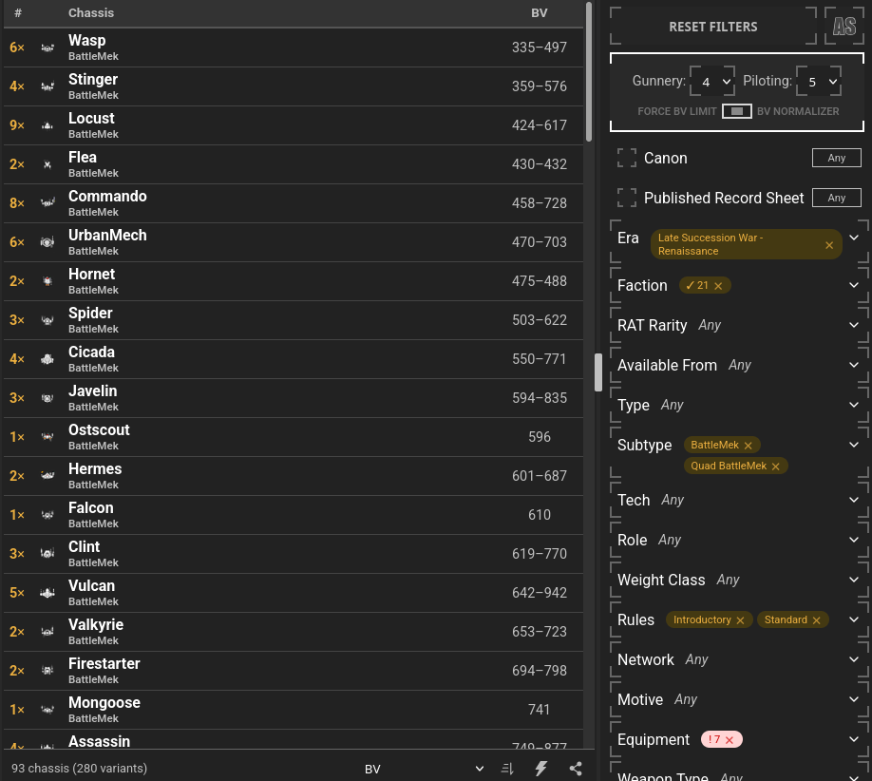Set Canon filter Any button
The height and width of the screenshot is (781, 872).
tap(837, 158)
